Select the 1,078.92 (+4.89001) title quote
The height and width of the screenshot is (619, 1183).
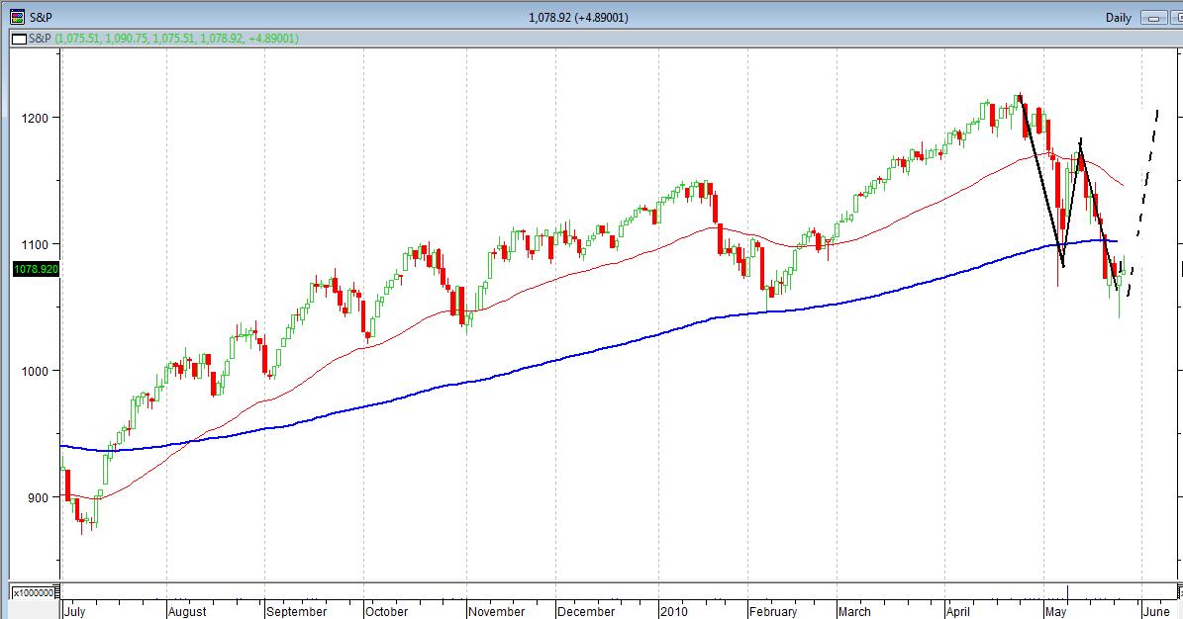pyautogui.click(x=578, y=18)
